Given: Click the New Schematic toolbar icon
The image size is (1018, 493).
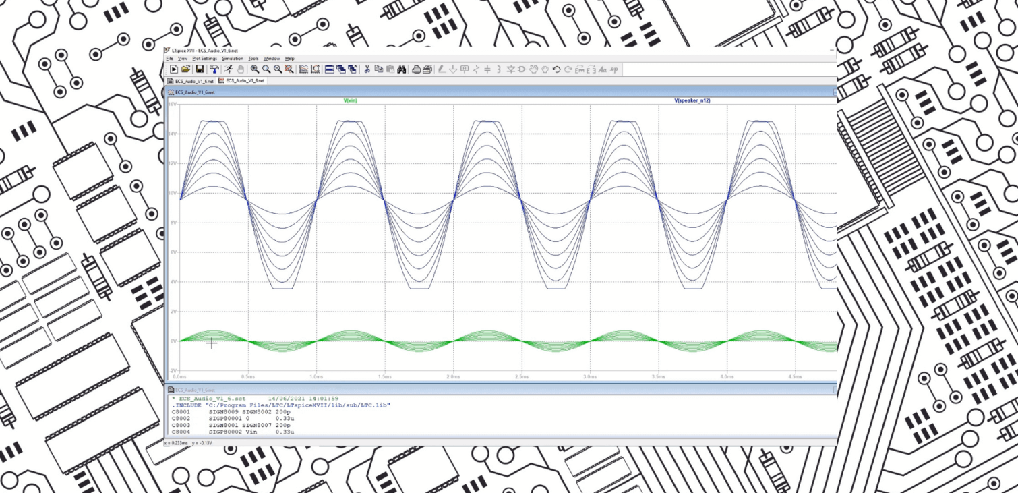Looking at the screenshot, I should tap(174, 69).
